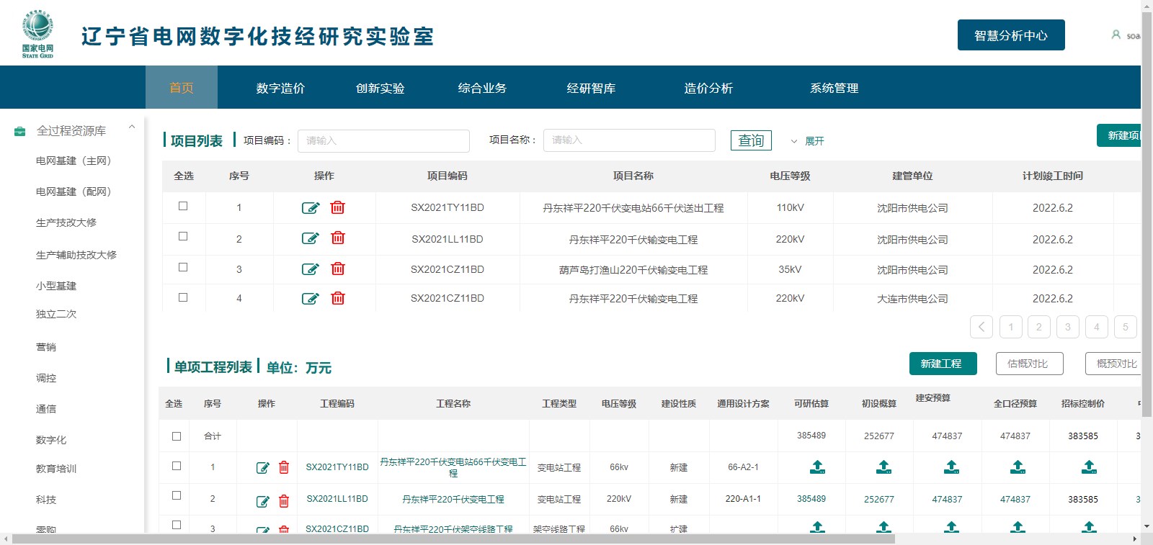Screen dimensions: 1153x545
Task: Check the box for project row 2
Action: [x=183, y=236]
